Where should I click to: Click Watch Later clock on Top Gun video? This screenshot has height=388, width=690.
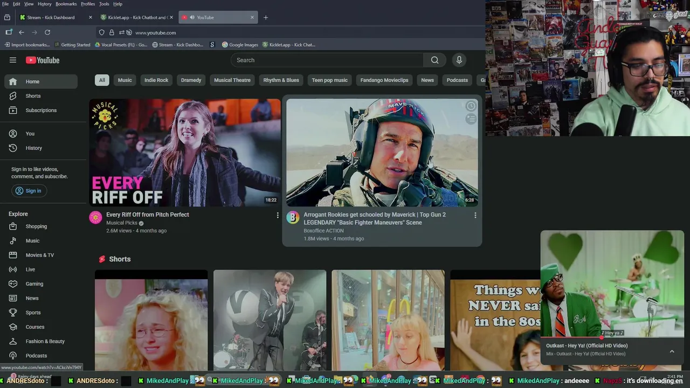click(471, 106)
